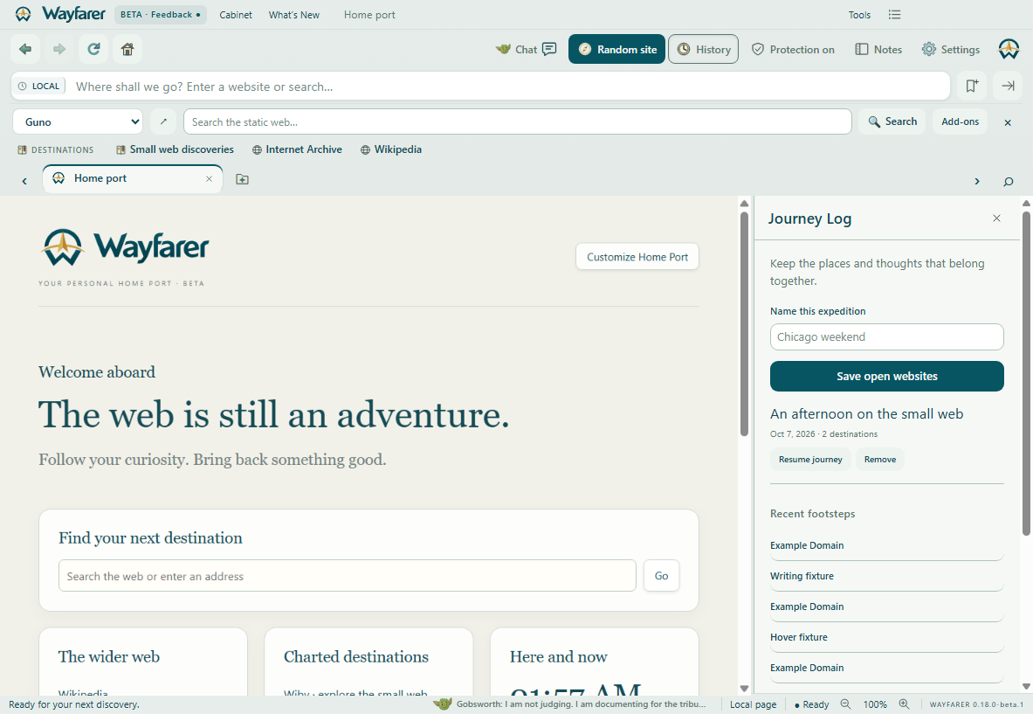
Task: Open Hover fixture footstep
Action: point(886,637)
